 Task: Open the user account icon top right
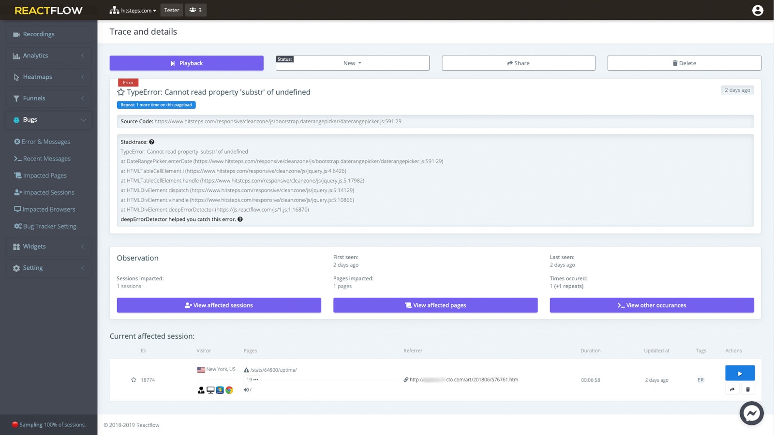click(x=758, y=10)
